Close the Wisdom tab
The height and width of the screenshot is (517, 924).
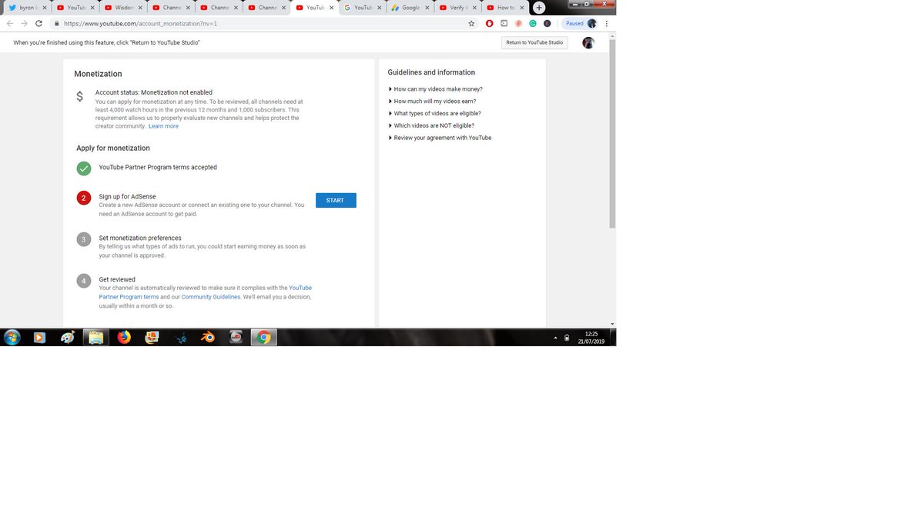142,8
